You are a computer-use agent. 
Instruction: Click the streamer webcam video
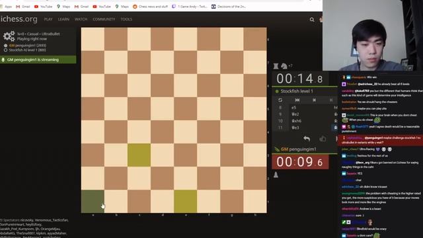[373, 35]
